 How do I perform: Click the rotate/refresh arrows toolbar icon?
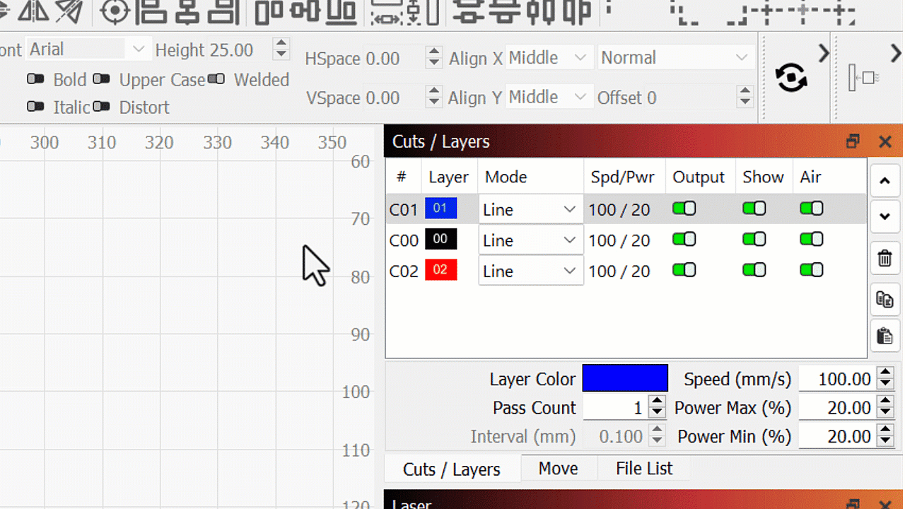(791, 78)
